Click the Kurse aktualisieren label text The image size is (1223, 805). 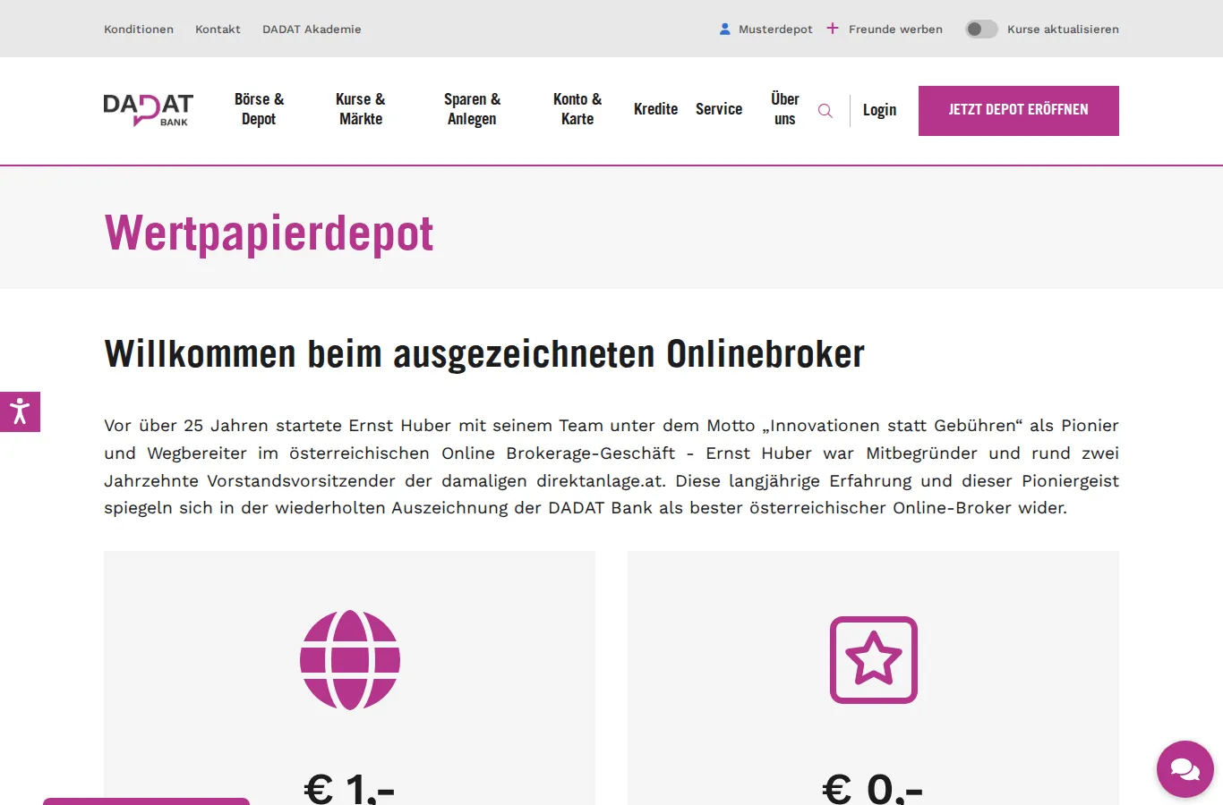click(1063, 29)
